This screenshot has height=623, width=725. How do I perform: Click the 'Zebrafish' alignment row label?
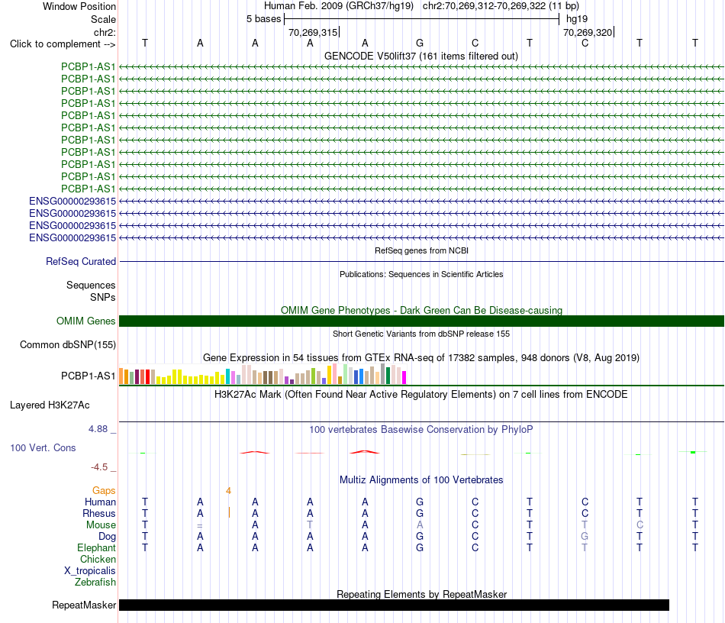point(95,583)
